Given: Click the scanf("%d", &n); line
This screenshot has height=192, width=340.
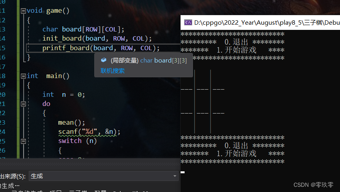Looking at the screenshot, I should (89, 132).
